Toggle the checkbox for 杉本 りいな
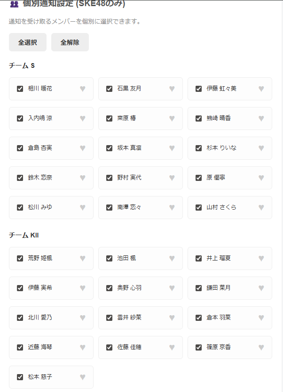Image resolution: width=283 pixels, height=392 pixels. click(198, 148)
